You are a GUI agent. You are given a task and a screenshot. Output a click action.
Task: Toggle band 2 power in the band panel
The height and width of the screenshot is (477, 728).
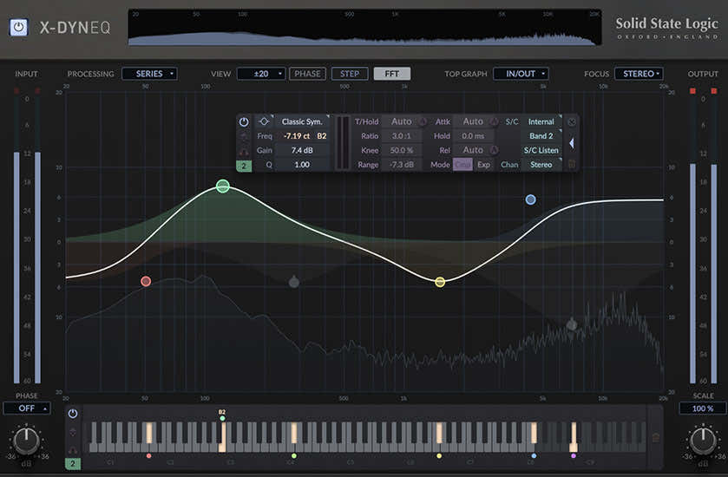[x=244, y=122]
